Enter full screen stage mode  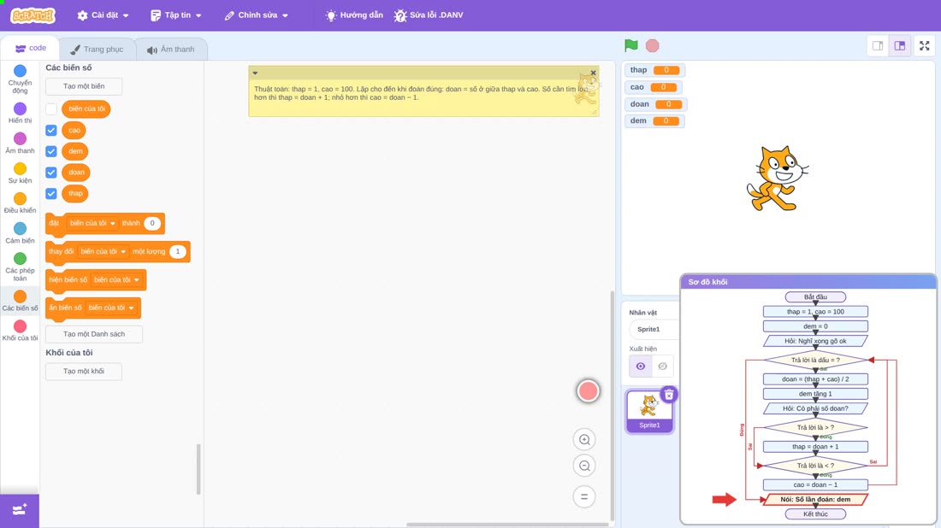click(x=924, y=45)
